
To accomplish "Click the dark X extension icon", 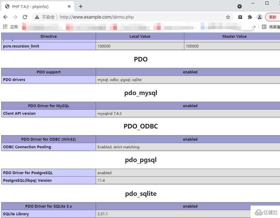I will click(240, 17).
